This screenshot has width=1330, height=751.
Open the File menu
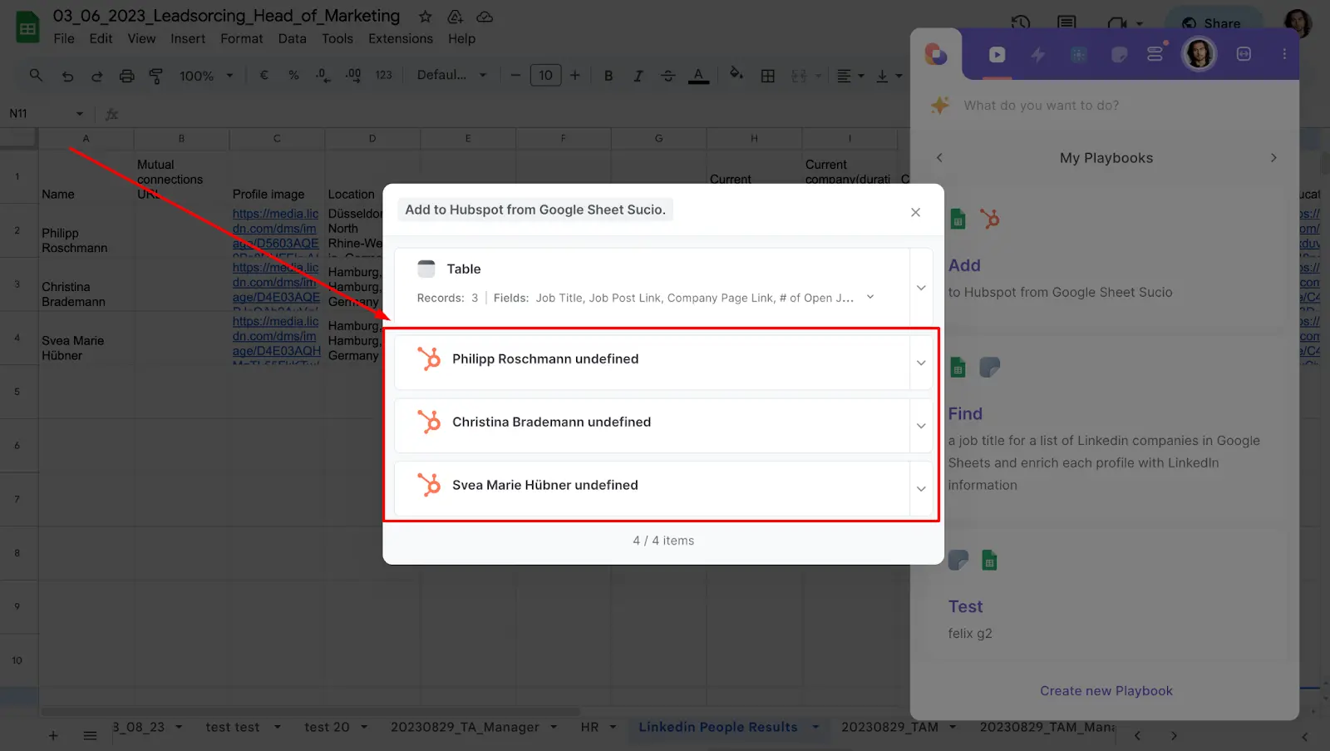tap(64, 38)
